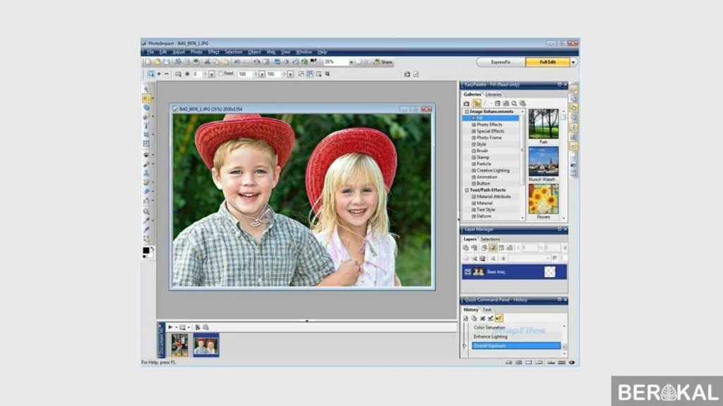Click the Share button on the toolbar

tap(382, 61)
